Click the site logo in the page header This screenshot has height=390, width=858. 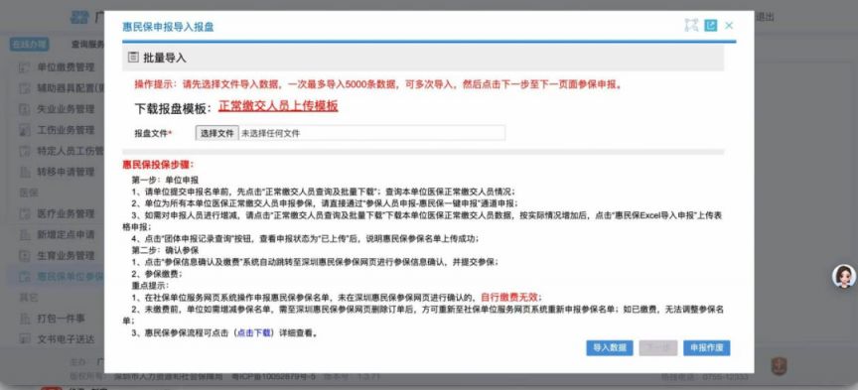[79, 17]
